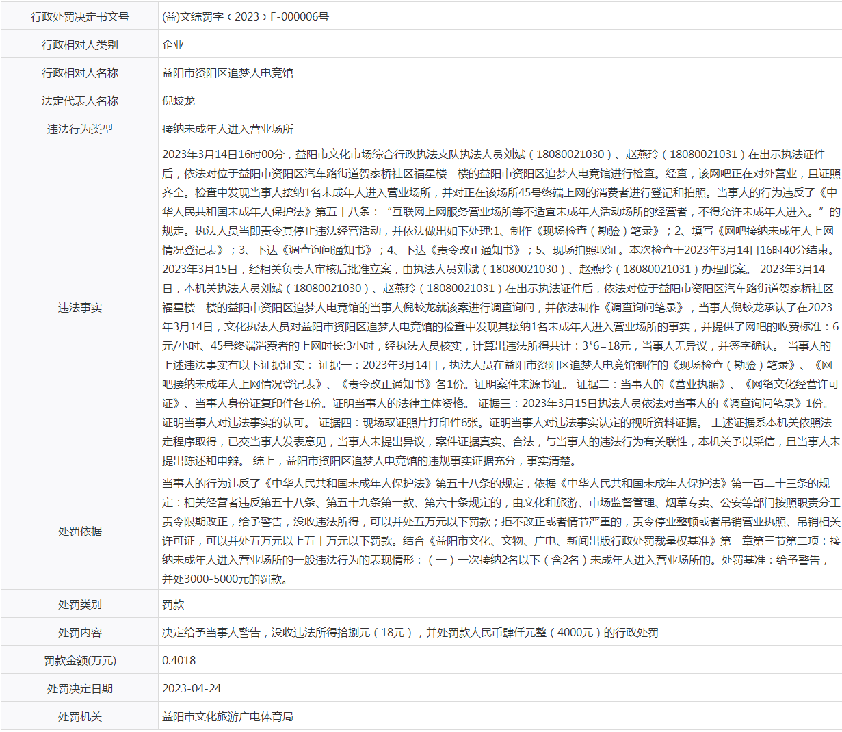This screenshot has width=842, height=732.
Task: Click the 处罚依据 label cell
Action: coord(79,531)
